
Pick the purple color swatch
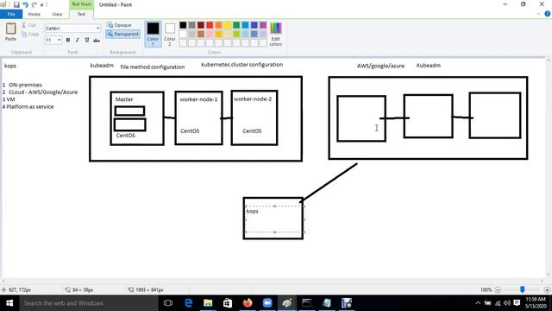263,25
